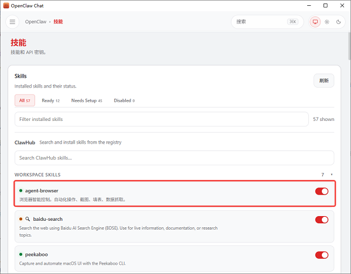Focus the Filter installed skills field
The image size is (351, 274).
click(161, 119)
